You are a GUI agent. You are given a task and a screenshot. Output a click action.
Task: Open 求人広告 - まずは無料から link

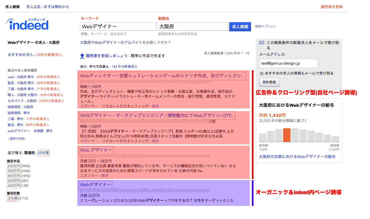pos(48,7)
